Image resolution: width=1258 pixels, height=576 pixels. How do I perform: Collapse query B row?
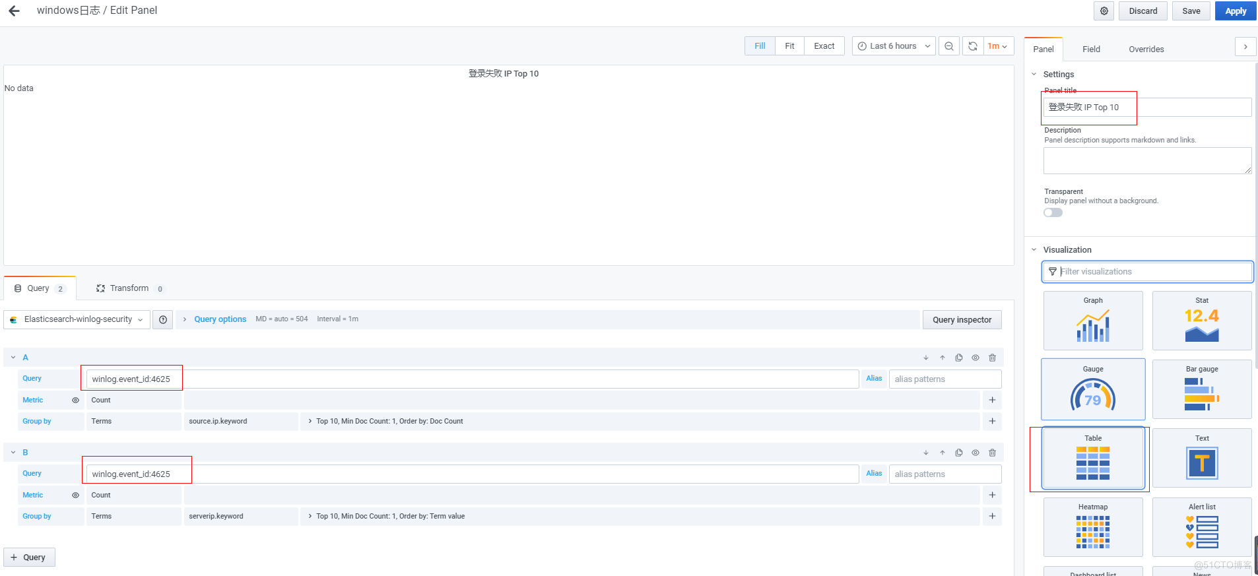tap(13, 453)
